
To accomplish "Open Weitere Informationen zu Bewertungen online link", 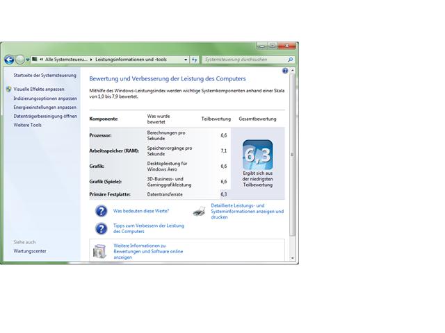I will click(x=148, y=251).
